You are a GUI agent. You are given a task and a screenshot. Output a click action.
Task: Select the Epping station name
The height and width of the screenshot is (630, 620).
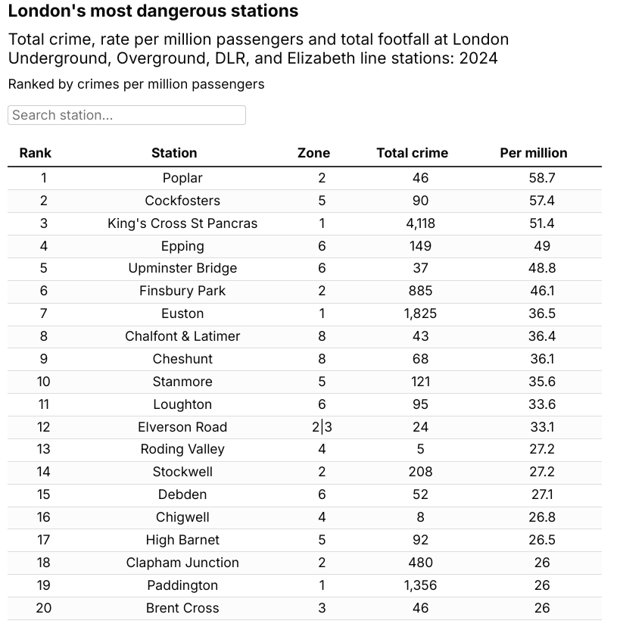tap(182, 246)
